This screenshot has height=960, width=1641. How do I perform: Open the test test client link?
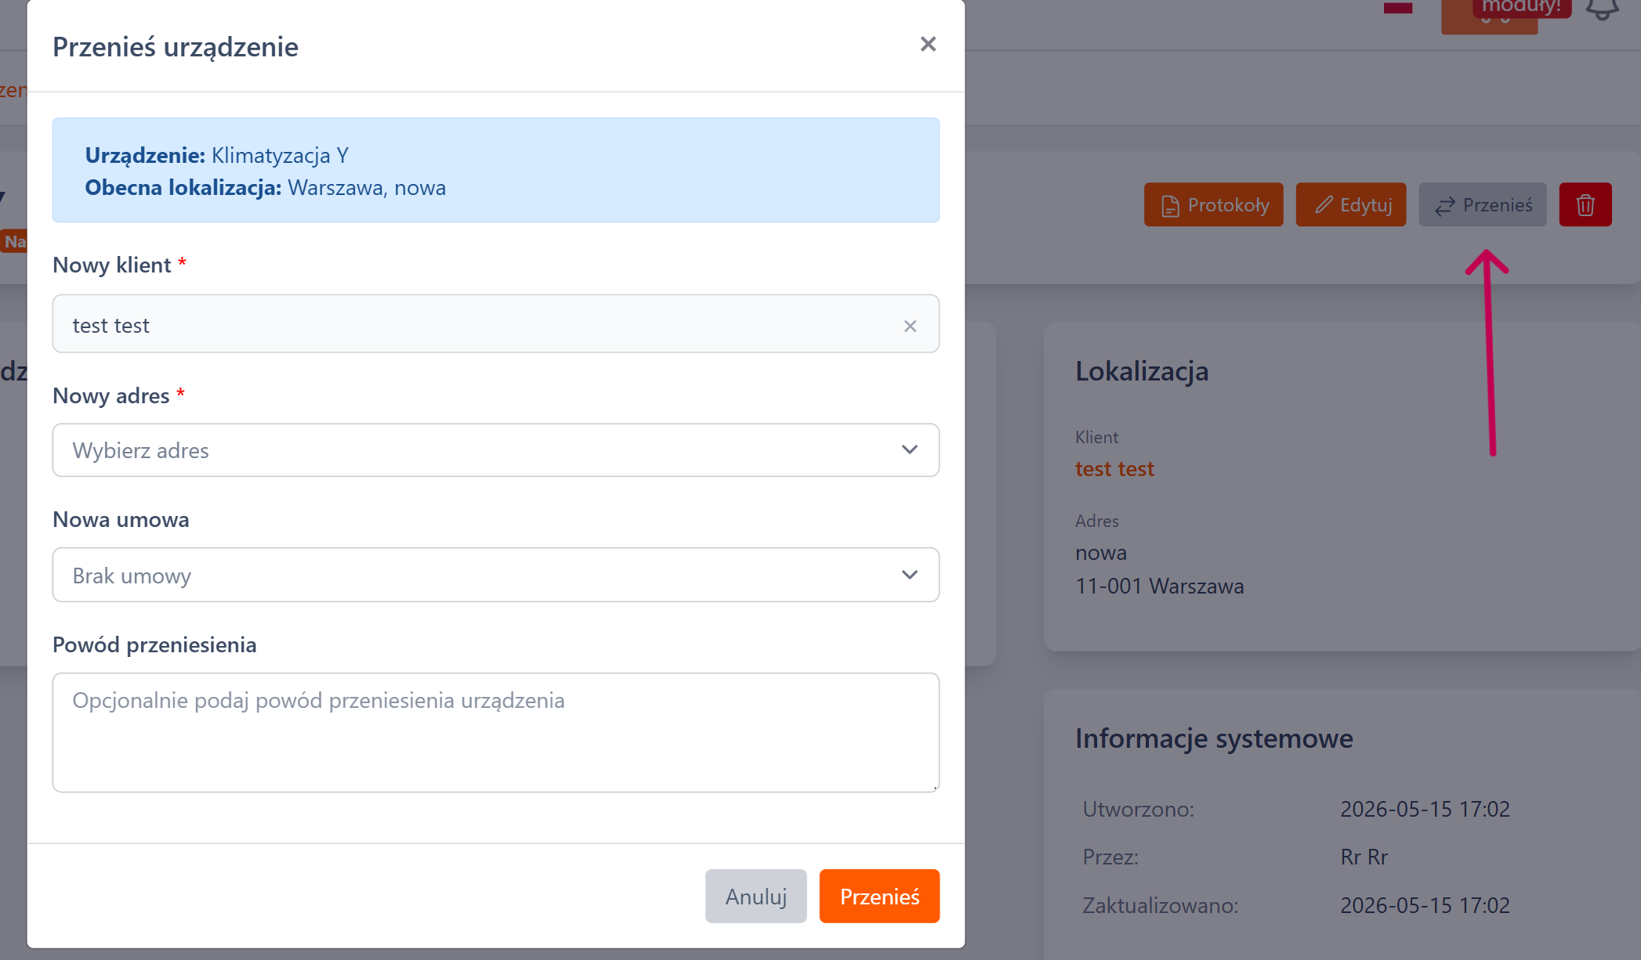tap(1114, 469)
